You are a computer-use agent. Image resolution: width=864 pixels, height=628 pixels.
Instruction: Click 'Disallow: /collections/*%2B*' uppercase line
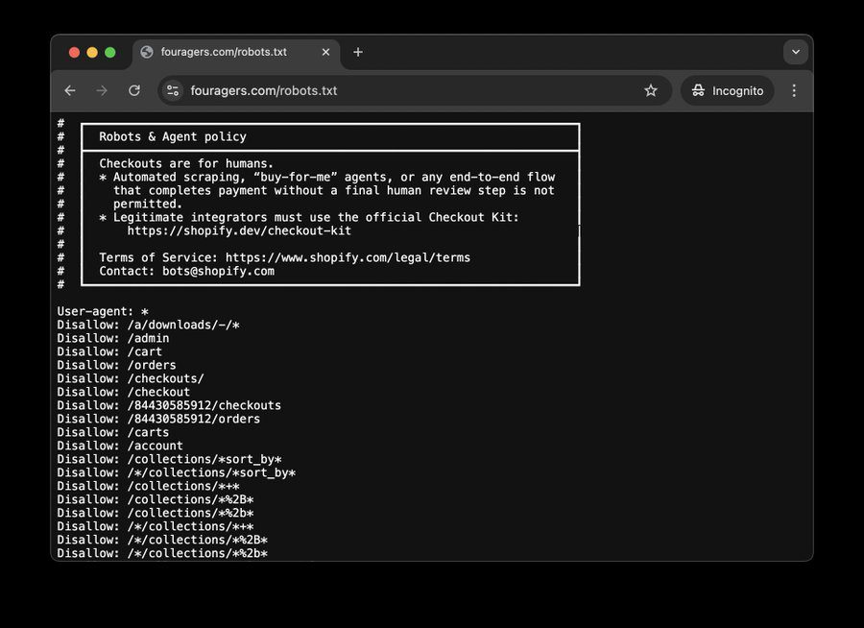[x=156, y=499]
